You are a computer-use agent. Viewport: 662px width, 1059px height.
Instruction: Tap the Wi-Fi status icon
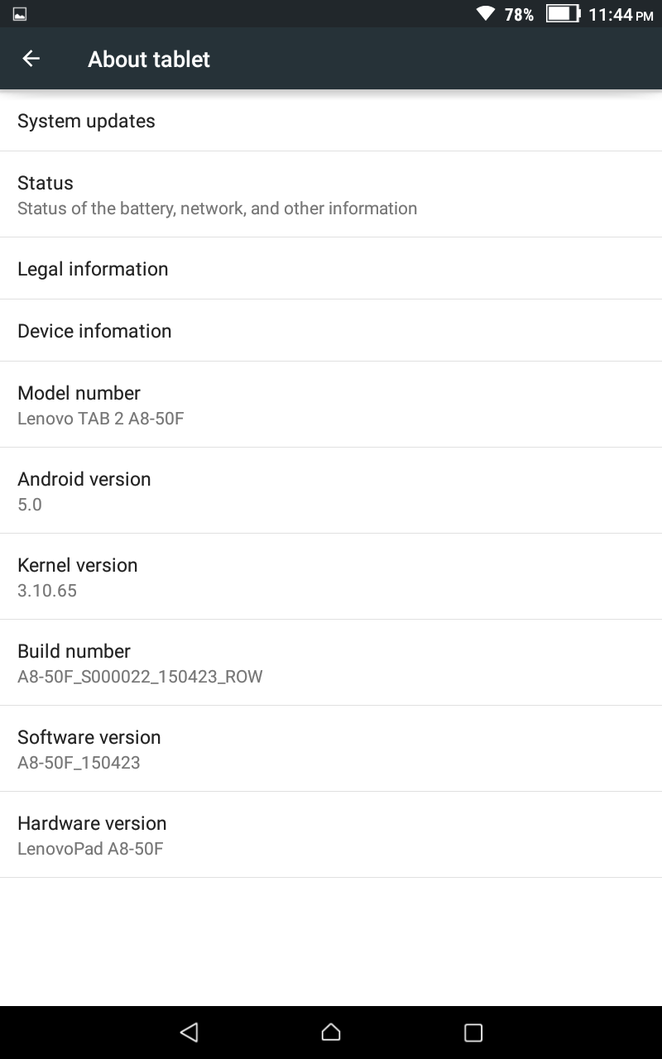click(485, 13)
